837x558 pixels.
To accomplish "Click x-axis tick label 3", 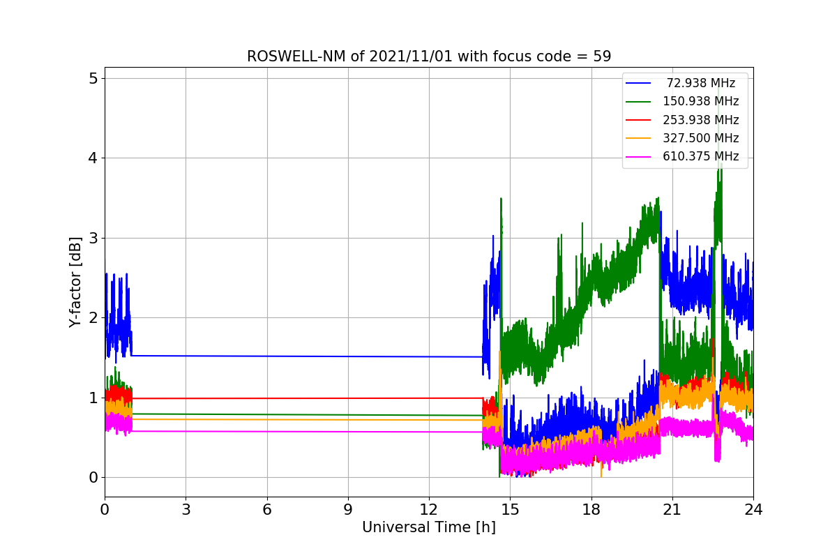I will click(186, 509).
